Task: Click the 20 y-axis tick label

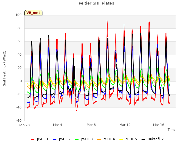Action: point(19,68)
